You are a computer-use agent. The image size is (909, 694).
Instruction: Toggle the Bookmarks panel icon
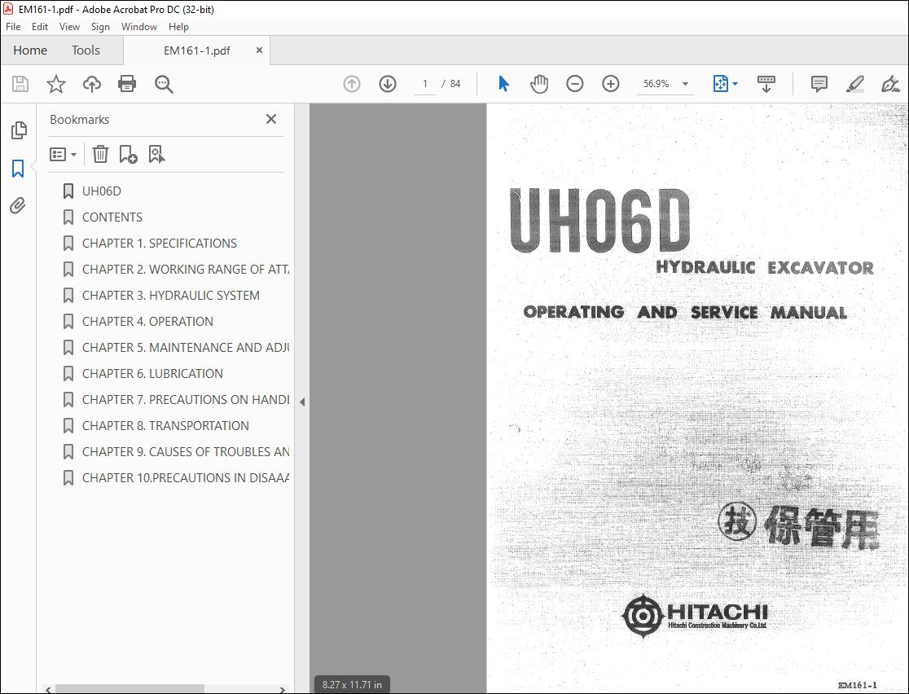click(18, 169)
